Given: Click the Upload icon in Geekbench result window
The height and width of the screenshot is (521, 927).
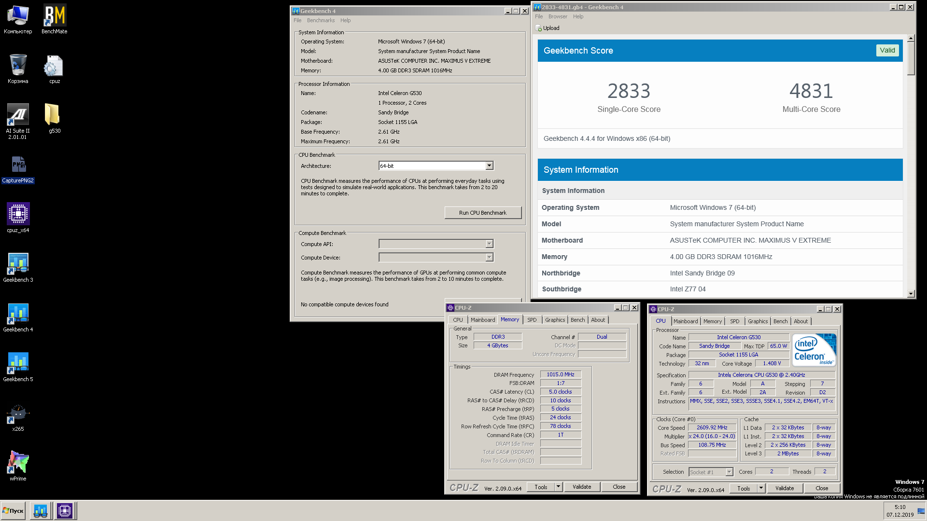Looking at the screenshot, I should coord(538,28).
